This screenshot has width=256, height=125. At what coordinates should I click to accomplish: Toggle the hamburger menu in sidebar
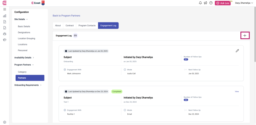tap(5, 10)
